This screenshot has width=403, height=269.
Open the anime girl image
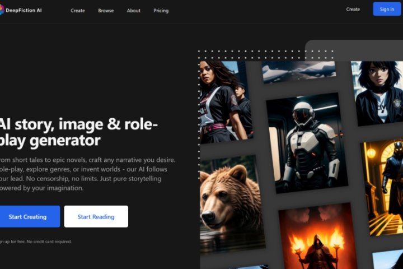pyautogui.click(x=377, y=93)
